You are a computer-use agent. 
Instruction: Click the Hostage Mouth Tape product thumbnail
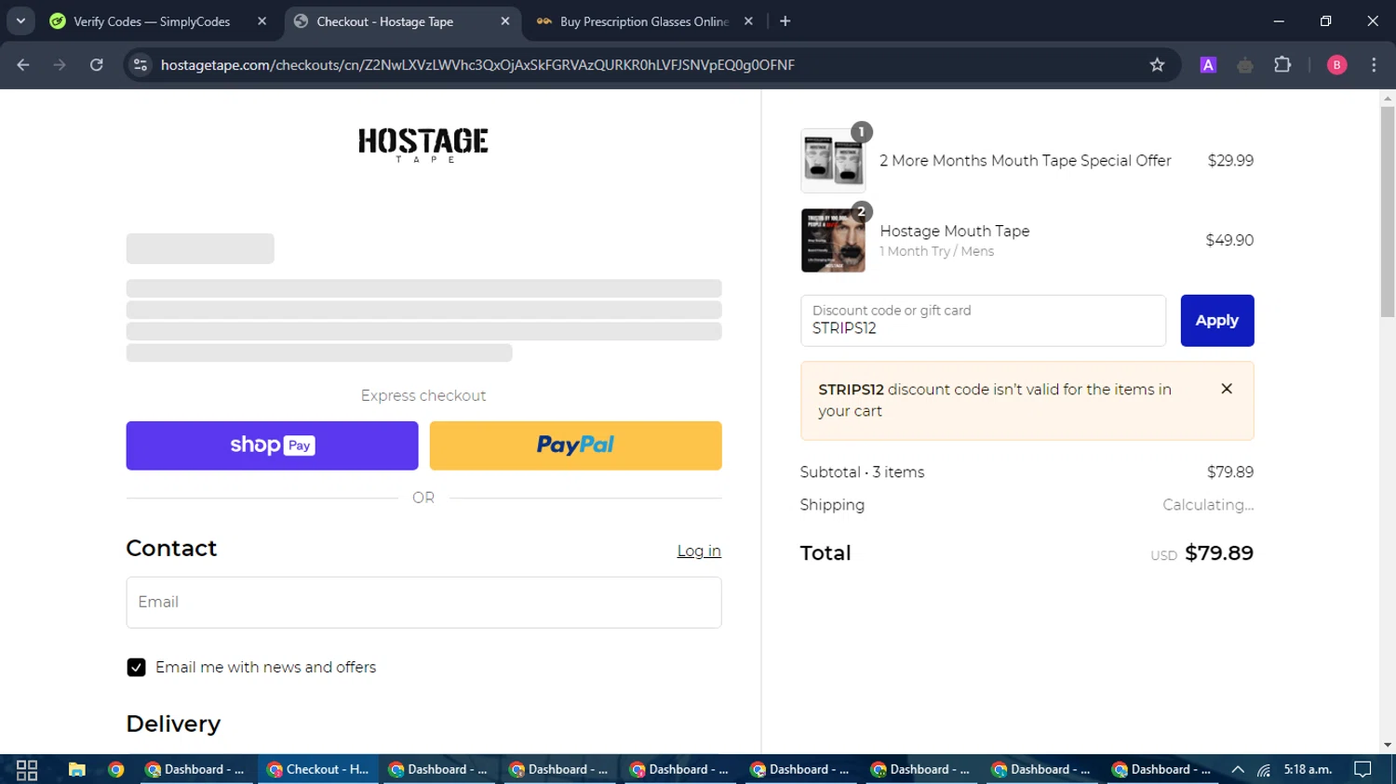click(833, 240)
